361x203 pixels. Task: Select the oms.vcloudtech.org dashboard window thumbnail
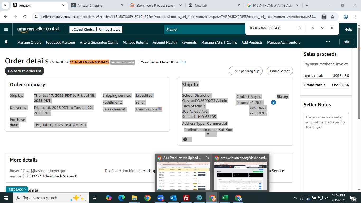point(240,173)
